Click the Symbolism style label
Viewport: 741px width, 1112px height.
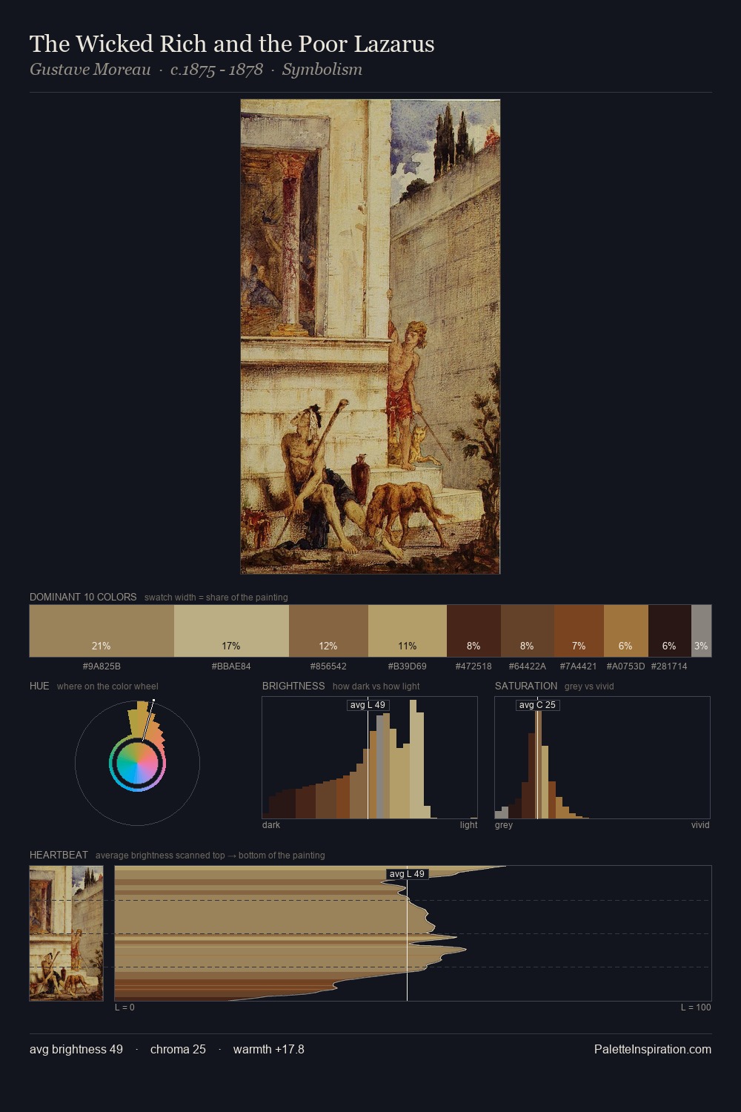pos(322,70)
